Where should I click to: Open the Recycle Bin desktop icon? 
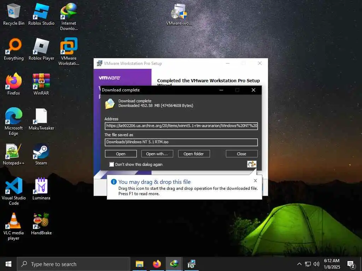click(14, 14)
